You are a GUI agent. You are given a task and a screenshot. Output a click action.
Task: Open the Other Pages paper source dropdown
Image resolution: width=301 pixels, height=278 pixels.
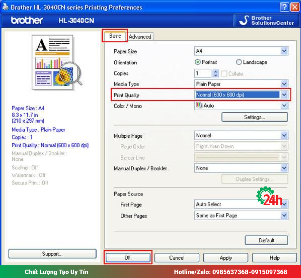[x=241, y=215]
